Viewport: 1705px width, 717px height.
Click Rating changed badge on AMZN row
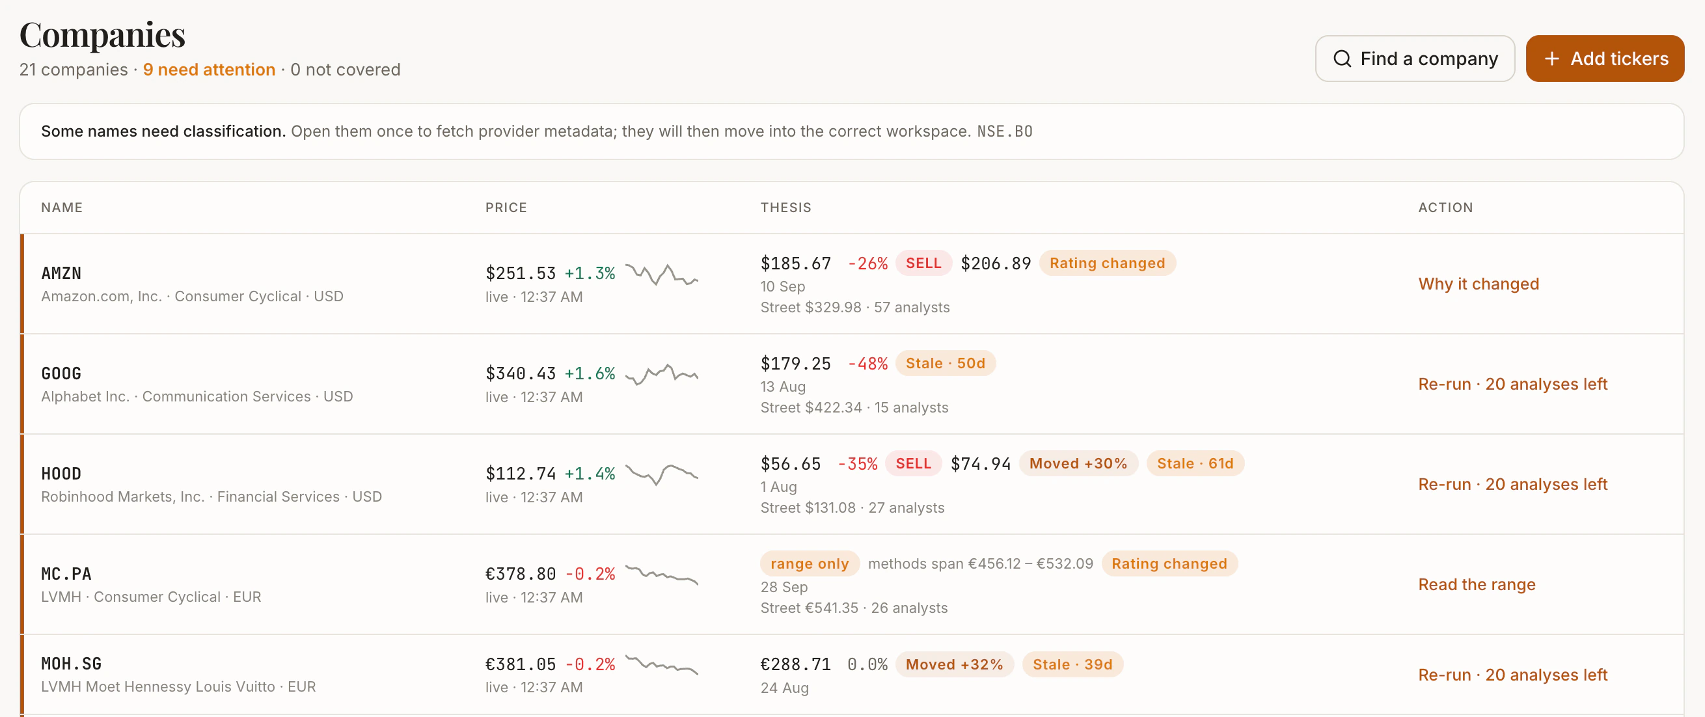[x=1107, y=263]
